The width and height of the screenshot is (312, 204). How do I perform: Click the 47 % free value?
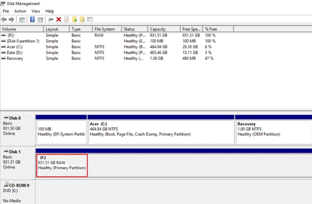pyautogui.click(x=209, y=58)
